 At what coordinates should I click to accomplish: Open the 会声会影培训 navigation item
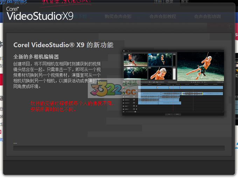pos(207,16)
